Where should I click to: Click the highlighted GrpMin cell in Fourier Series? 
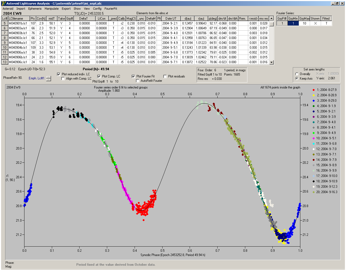tap(293, 23)
